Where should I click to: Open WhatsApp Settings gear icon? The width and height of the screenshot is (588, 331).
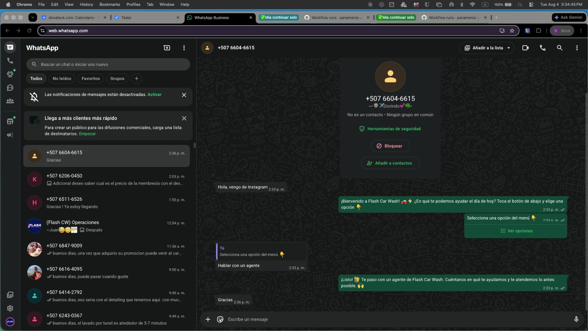point(10,308)
